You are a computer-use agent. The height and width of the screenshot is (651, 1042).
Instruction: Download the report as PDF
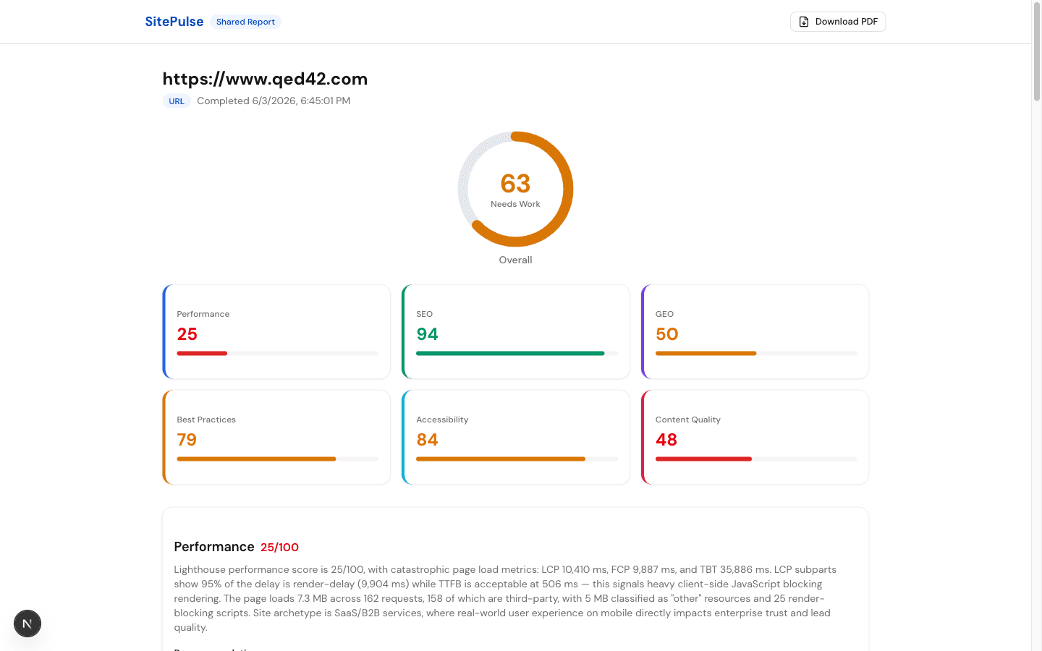pos(838,22)
